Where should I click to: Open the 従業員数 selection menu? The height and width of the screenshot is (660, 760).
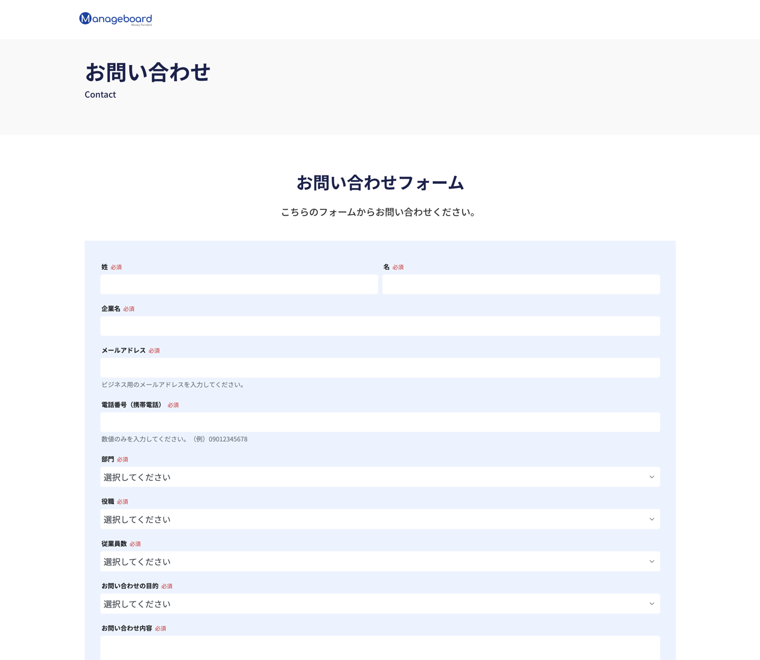click(380, 561)
